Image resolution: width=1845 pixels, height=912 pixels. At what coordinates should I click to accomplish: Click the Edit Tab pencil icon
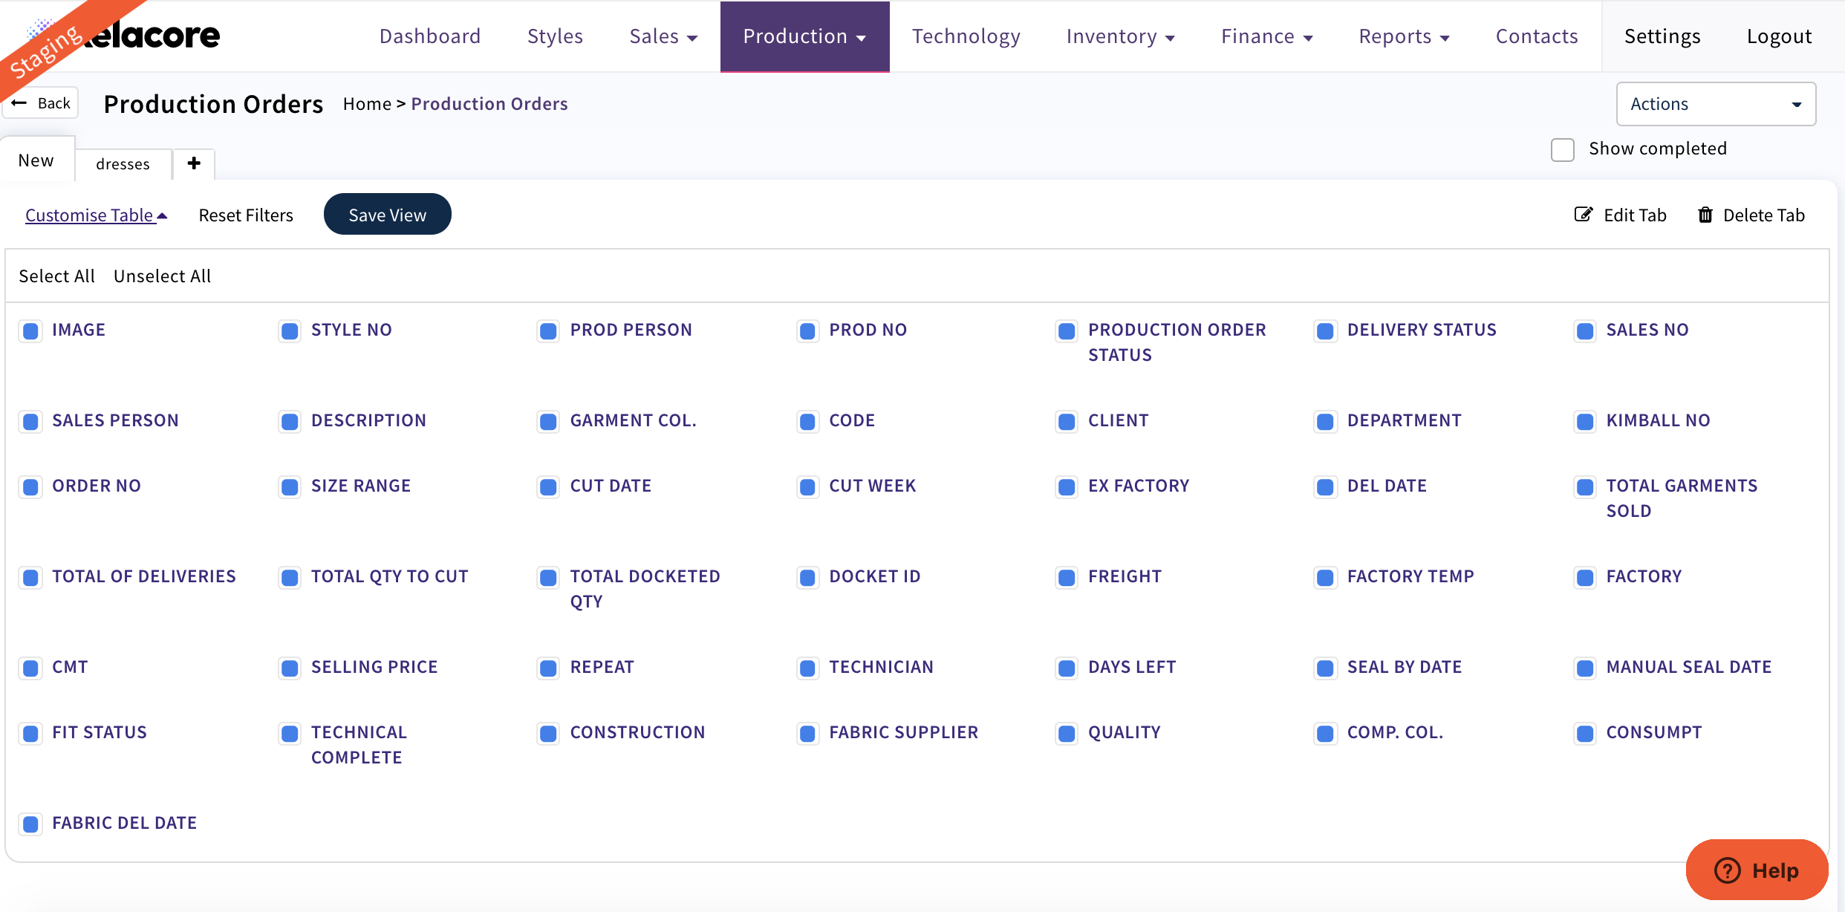(x=1584, y=215)
